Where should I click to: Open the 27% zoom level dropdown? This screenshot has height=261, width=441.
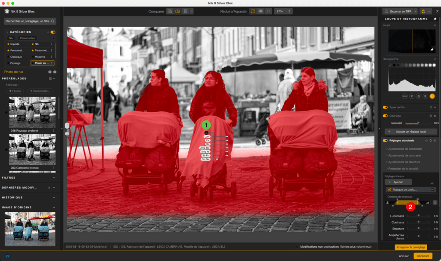283,12
